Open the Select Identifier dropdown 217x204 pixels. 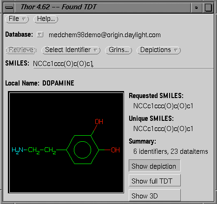click(x=71, y=50)
